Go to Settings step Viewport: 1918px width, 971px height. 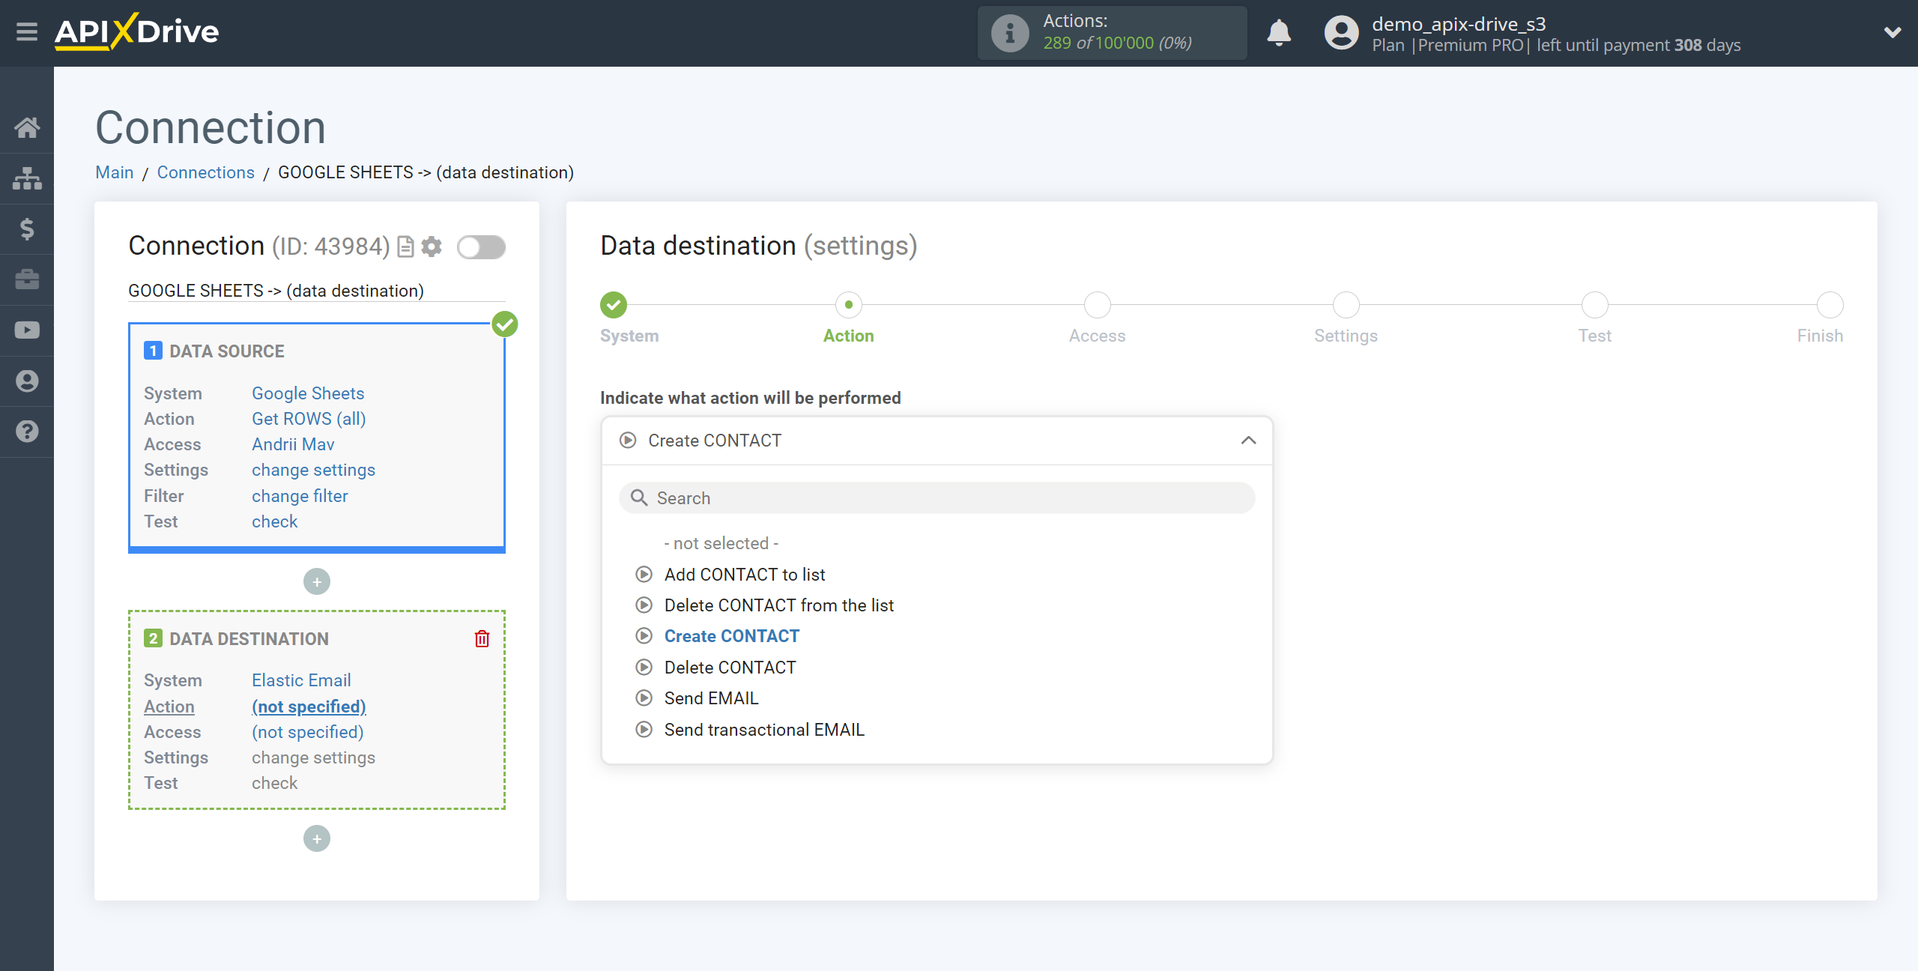point(1346,305)
